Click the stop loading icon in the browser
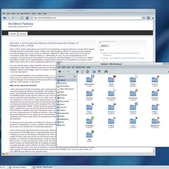169x169 pixels. point(22,18)
